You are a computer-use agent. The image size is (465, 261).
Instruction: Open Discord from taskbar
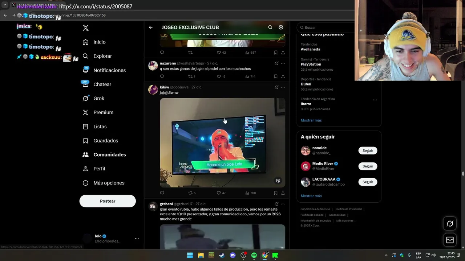click(232, 255)
